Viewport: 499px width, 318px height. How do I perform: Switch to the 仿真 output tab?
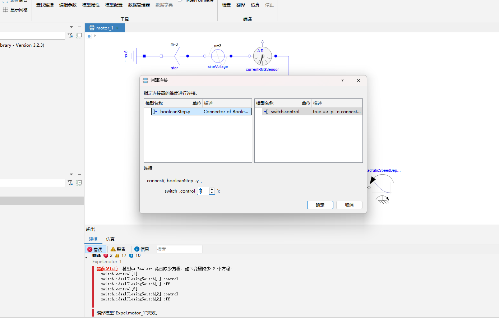click(110, 239)
